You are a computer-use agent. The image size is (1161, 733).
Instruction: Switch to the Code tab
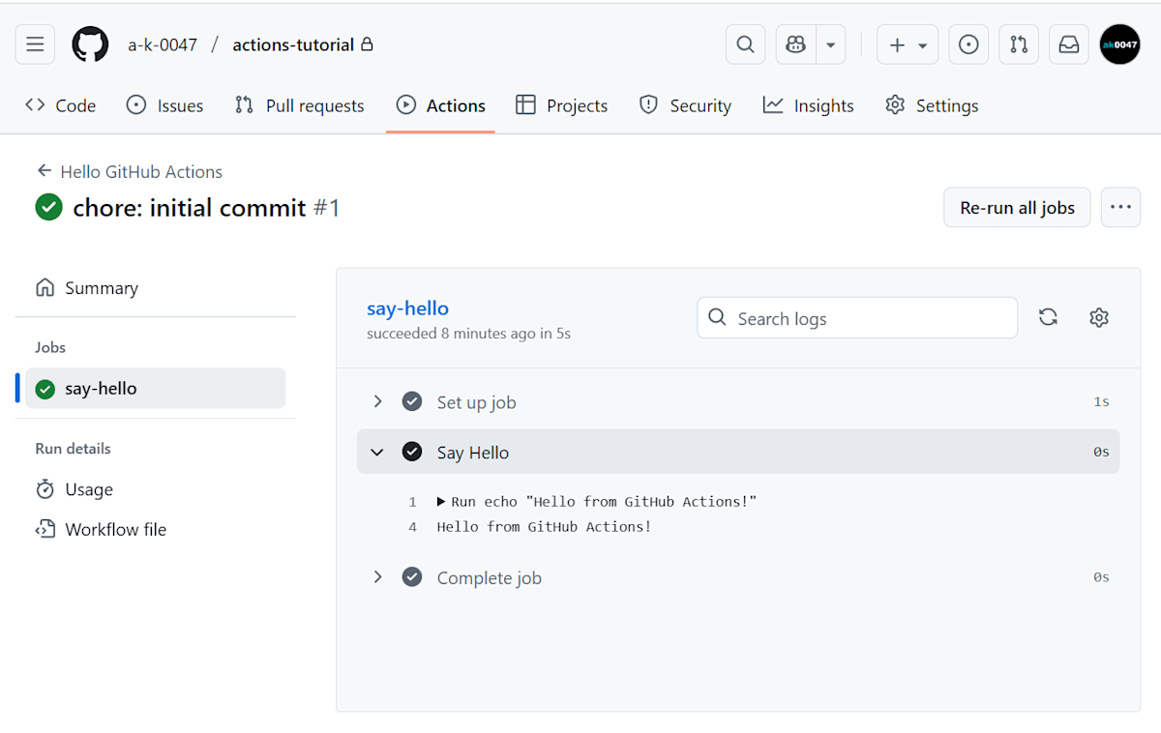(61, 105)
